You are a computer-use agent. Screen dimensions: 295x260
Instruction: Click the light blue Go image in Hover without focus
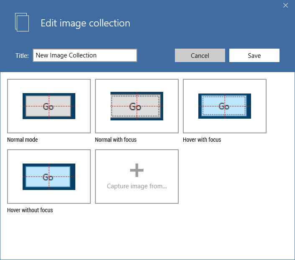tap(49, 177)
